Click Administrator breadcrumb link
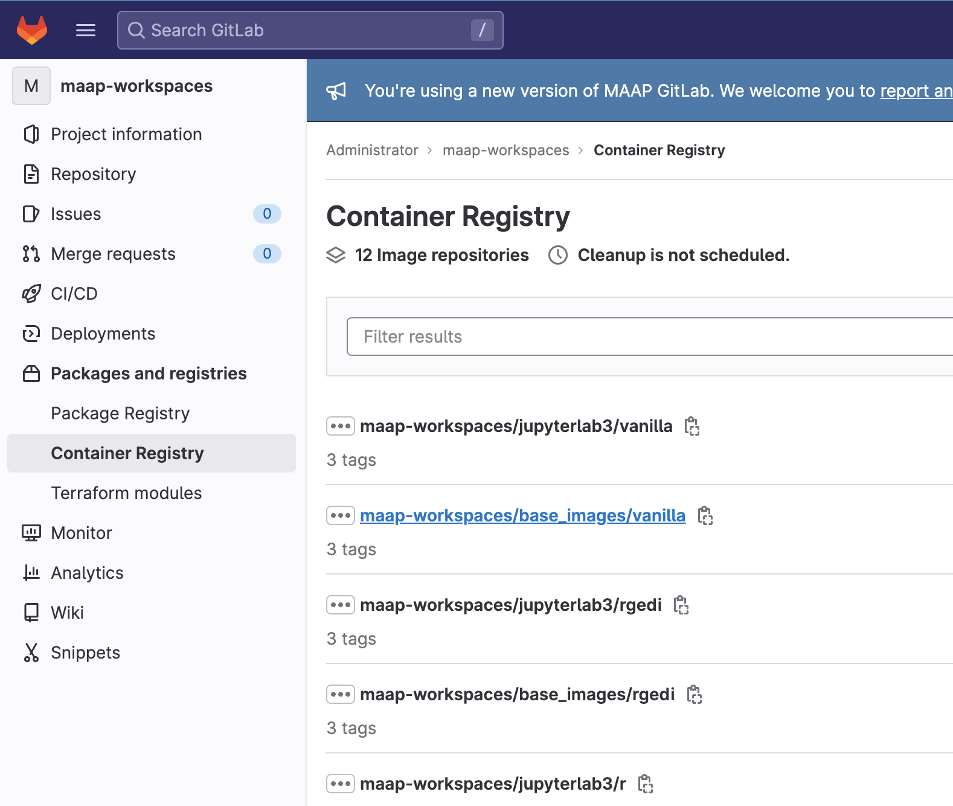 click(373, 150)
